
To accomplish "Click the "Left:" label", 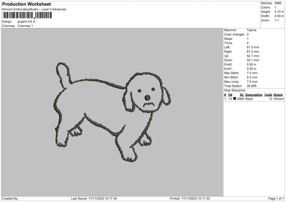I will tap(227, 47).
